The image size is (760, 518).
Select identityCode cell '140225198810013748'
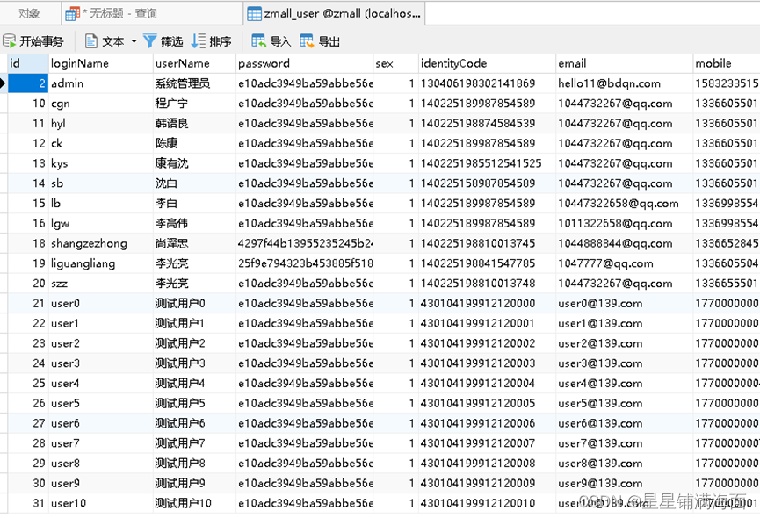tap(487, 284)
